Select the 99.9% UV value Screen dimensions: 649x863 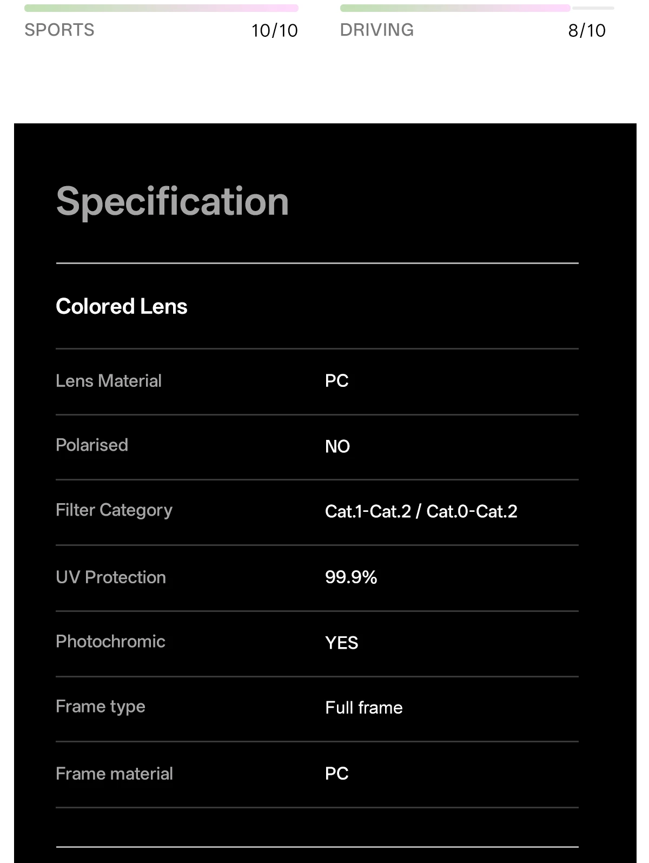click(351, 577)
